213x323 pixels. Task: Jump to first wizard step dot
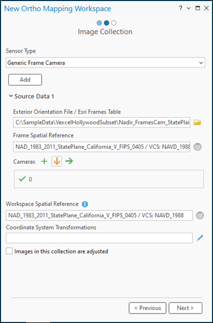[x=99, y=23]
